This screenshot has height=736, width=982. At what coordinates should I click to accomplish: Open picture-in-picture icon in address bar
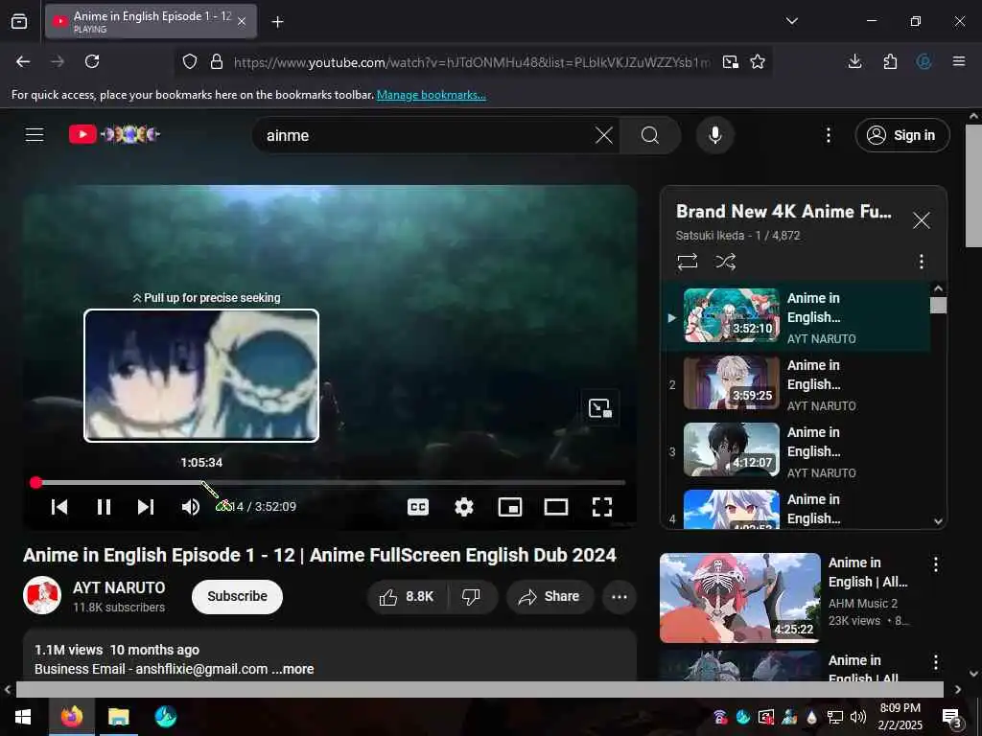pos(730,61)
